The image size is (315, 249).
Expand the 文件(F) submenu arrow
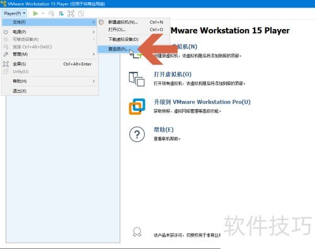(94, 22)
